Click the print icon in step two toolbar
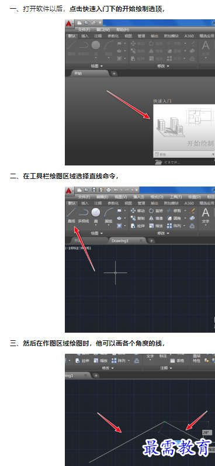215x466 pixels. click(x=108, y=189)
